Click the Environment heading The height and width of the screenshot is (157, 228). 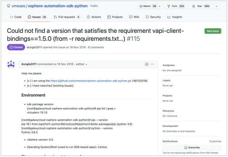(33, 95)
